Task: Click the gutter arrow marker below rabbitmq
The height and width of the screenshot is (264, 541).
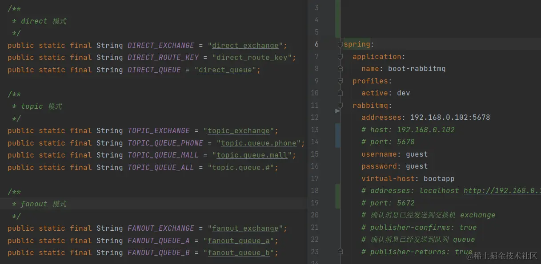Action: coord(337,111)
